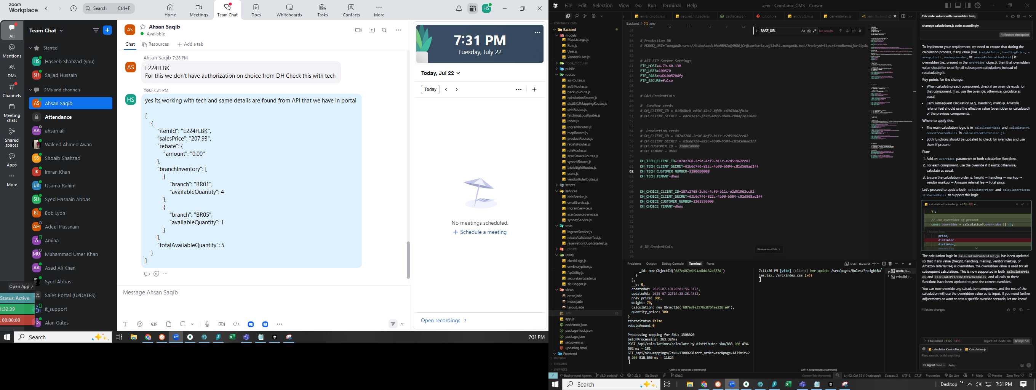Open Zoom history clock icon

click(x=73, y=8)
